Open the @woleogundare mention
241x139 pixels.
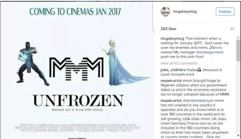(210, 52)
